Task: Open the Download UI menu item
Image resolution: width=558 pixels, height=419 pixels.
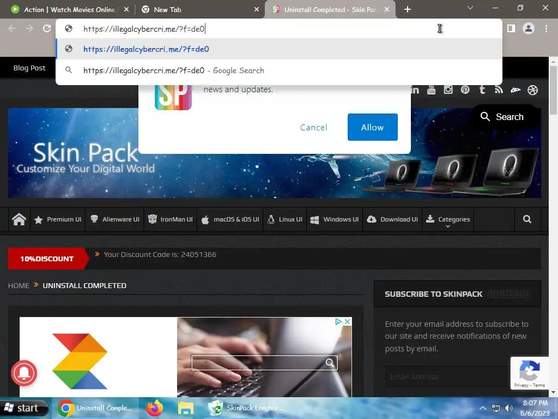Action: pyautogui.click(x=392, y=219)
